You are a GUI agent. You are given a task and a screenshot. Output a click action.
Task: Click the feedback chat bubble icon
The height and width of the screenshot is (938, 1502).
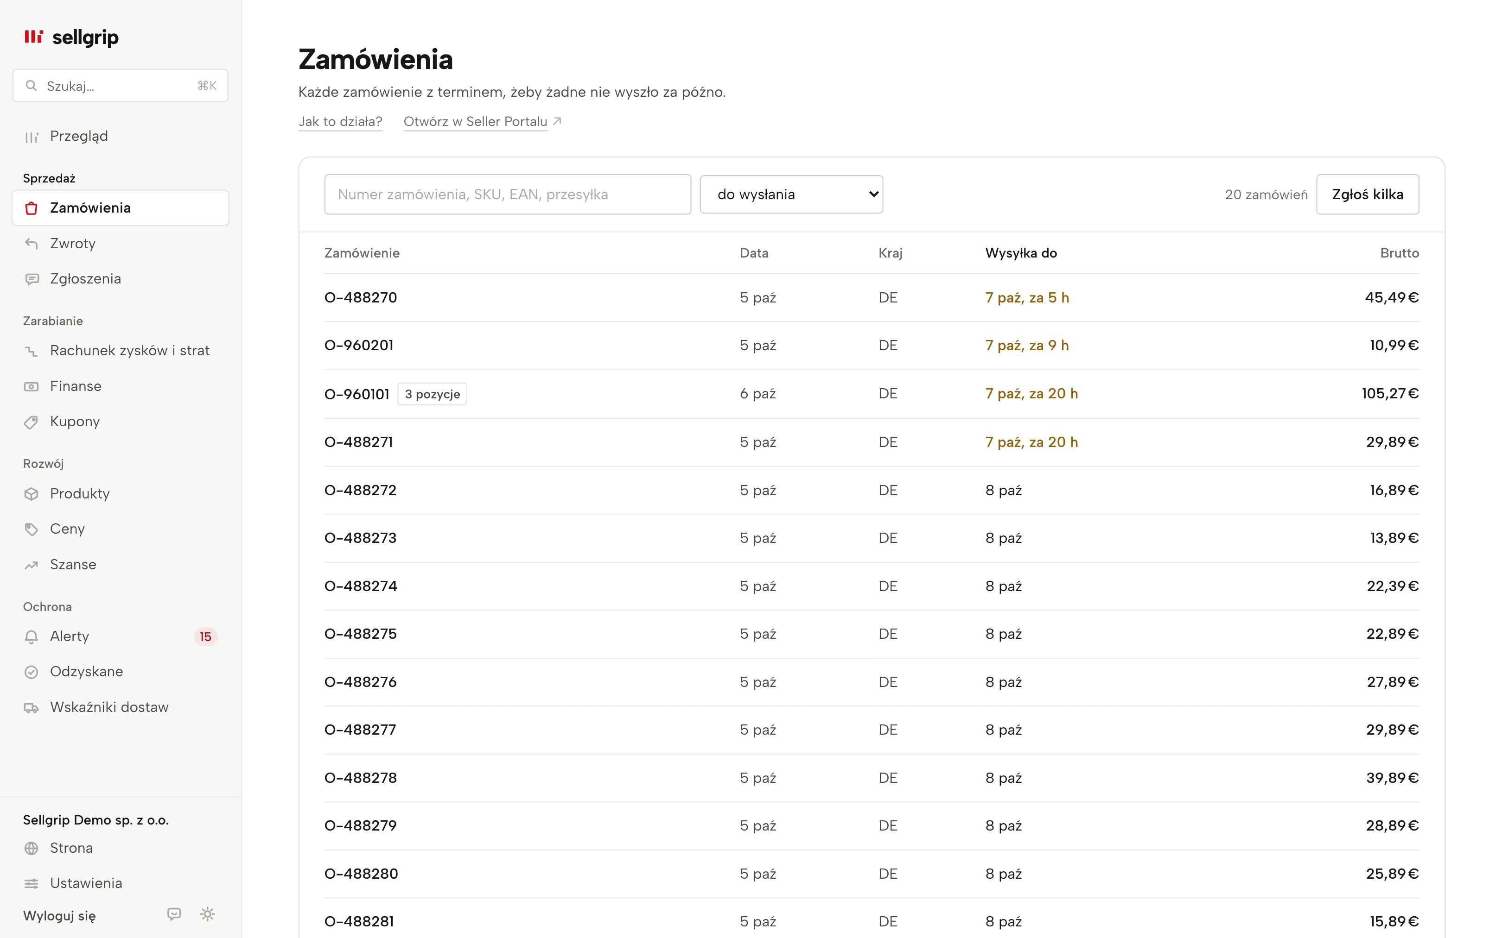pos(174,914)
